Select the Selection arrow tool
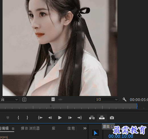The height and width of the screenshot is (139, 148). [95, 133]
